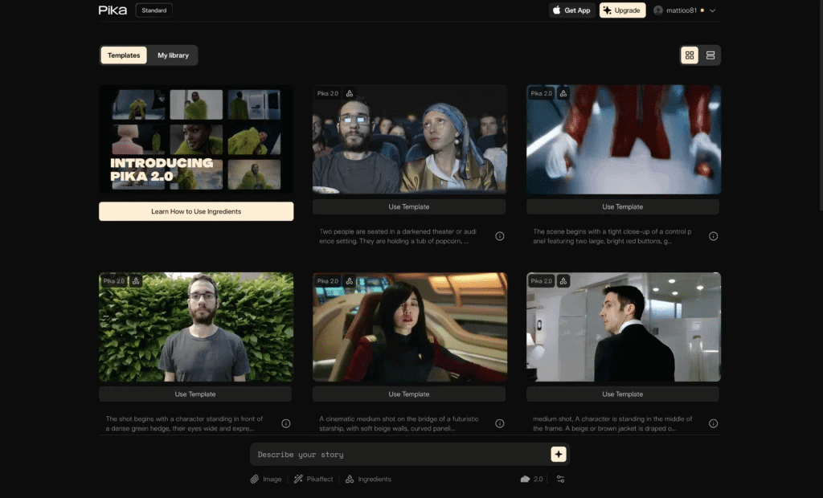Select the Templates tab

(124, 55)
